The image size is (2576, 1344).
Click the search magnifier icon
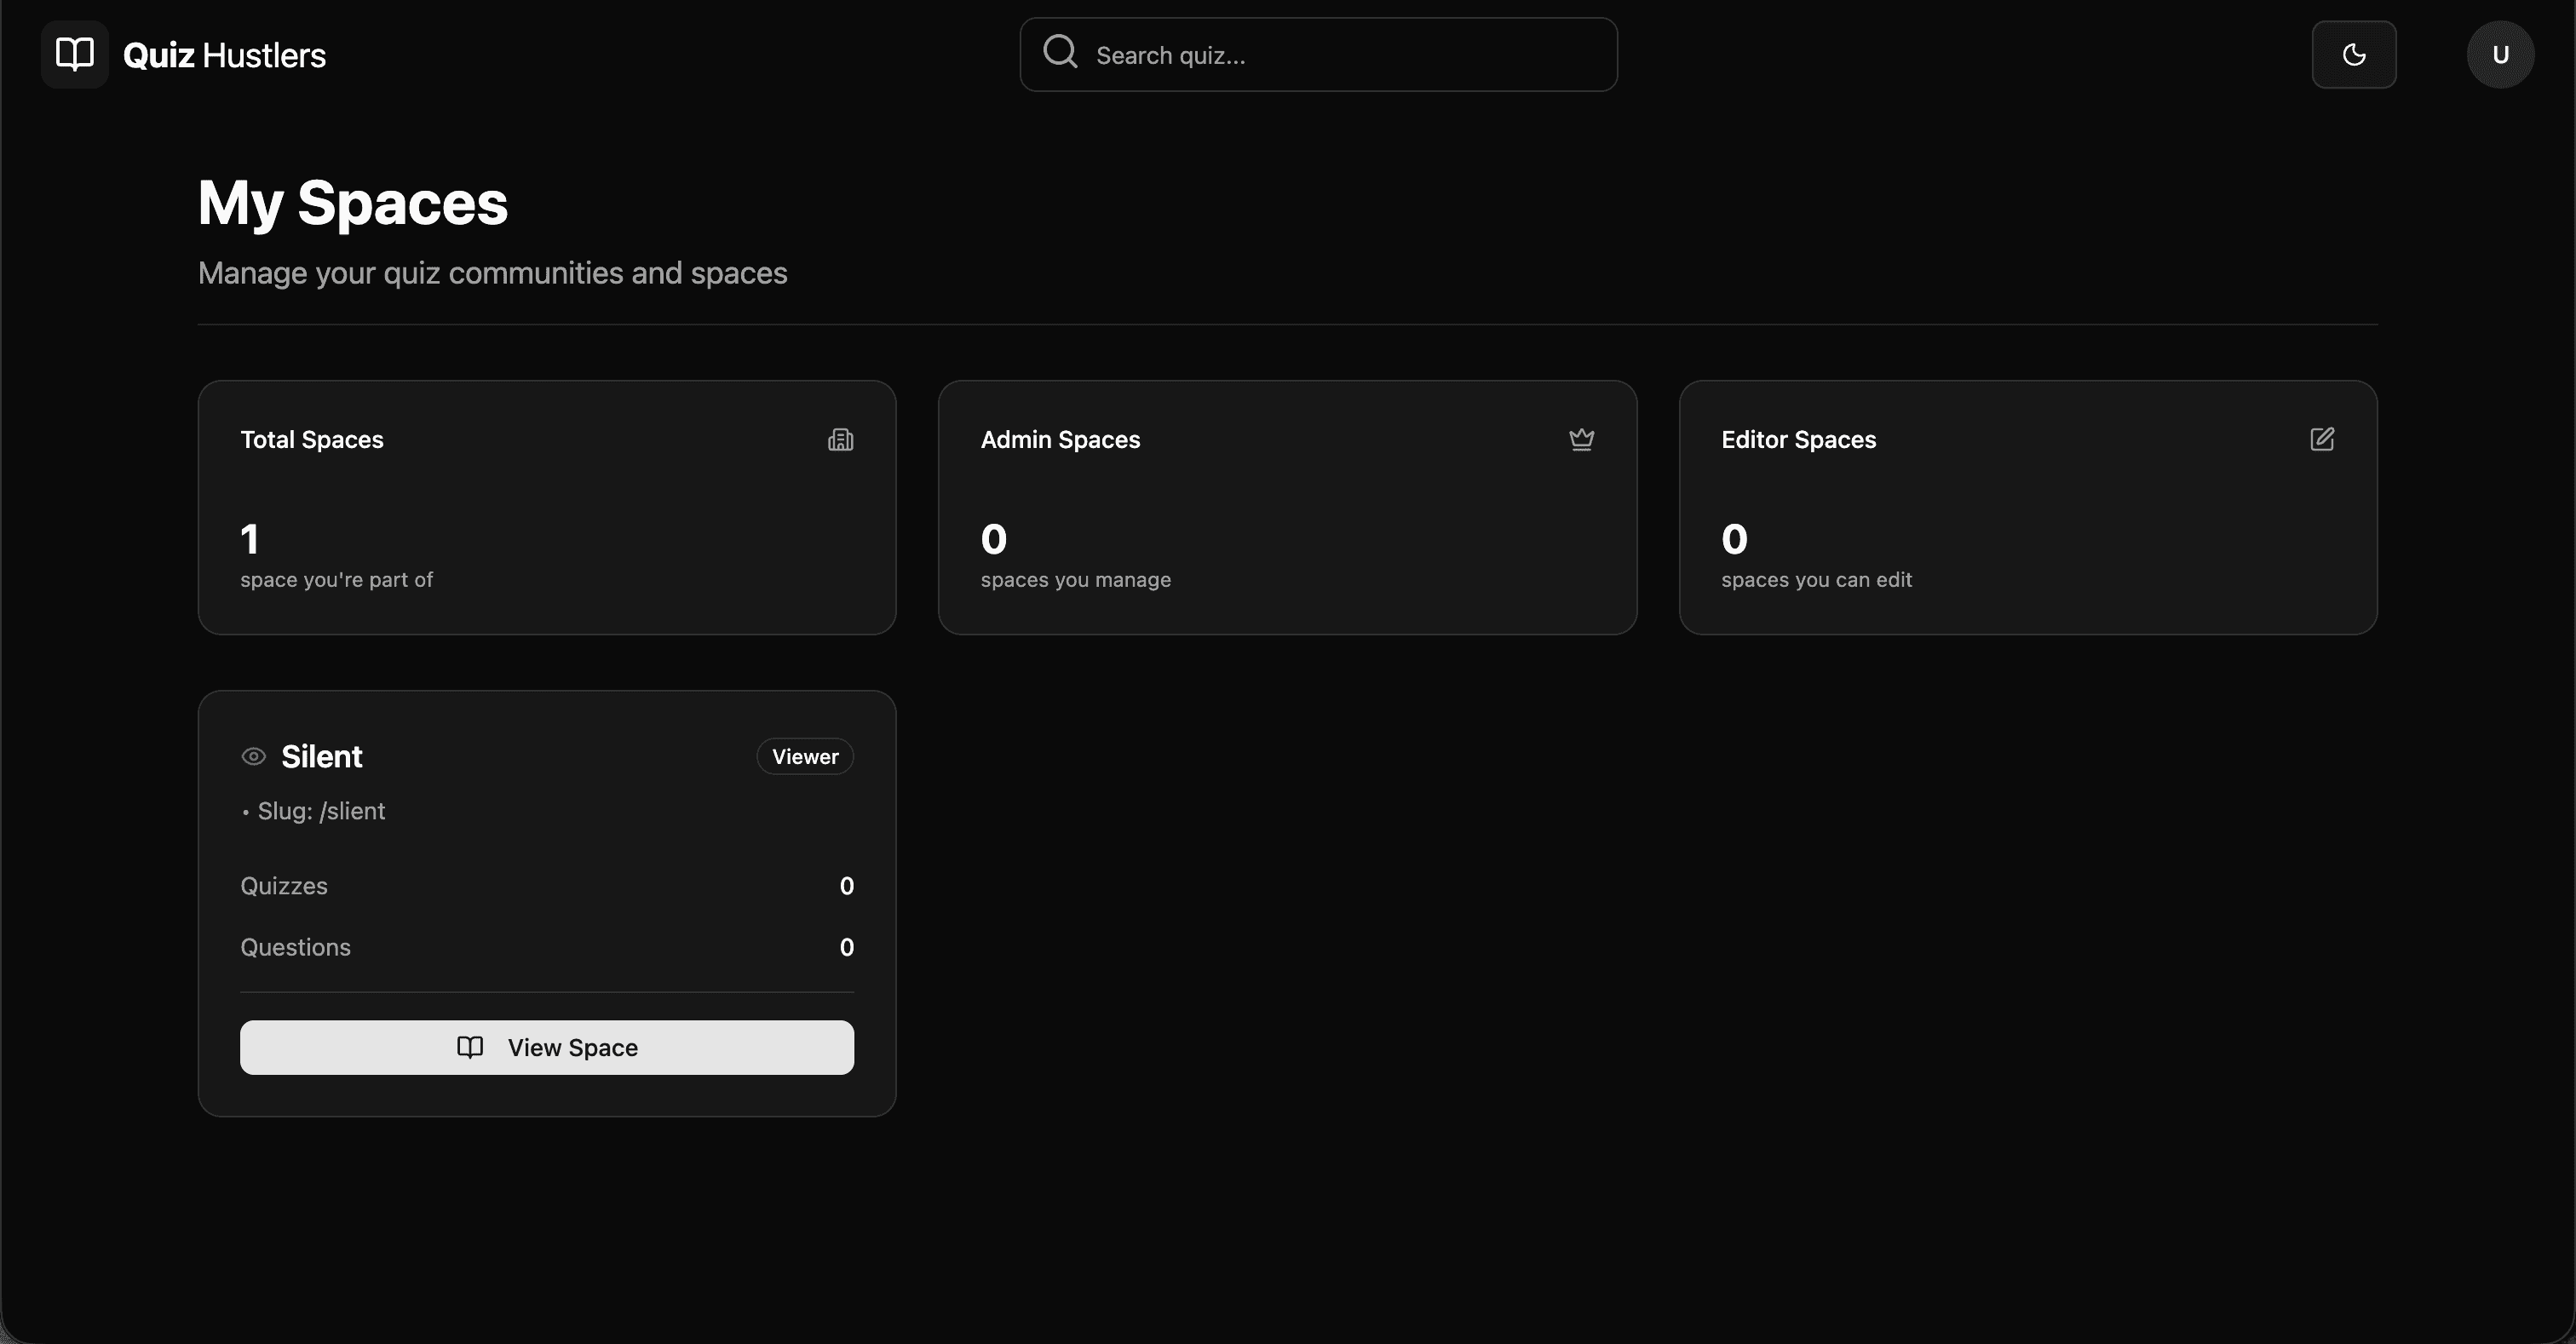[1060, 51]
